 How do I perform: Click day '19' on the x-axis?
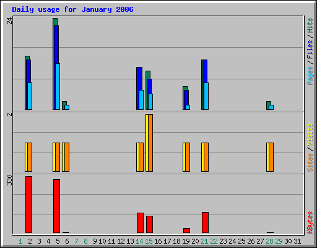186,241
